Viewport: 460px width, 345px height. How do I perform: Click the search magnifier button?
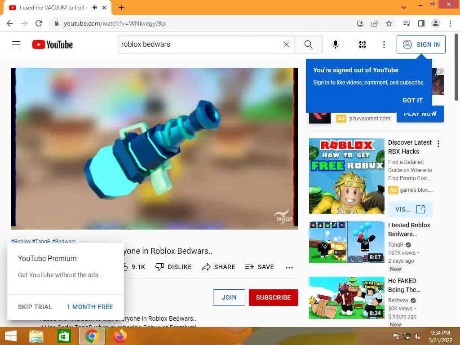(308, 44)
